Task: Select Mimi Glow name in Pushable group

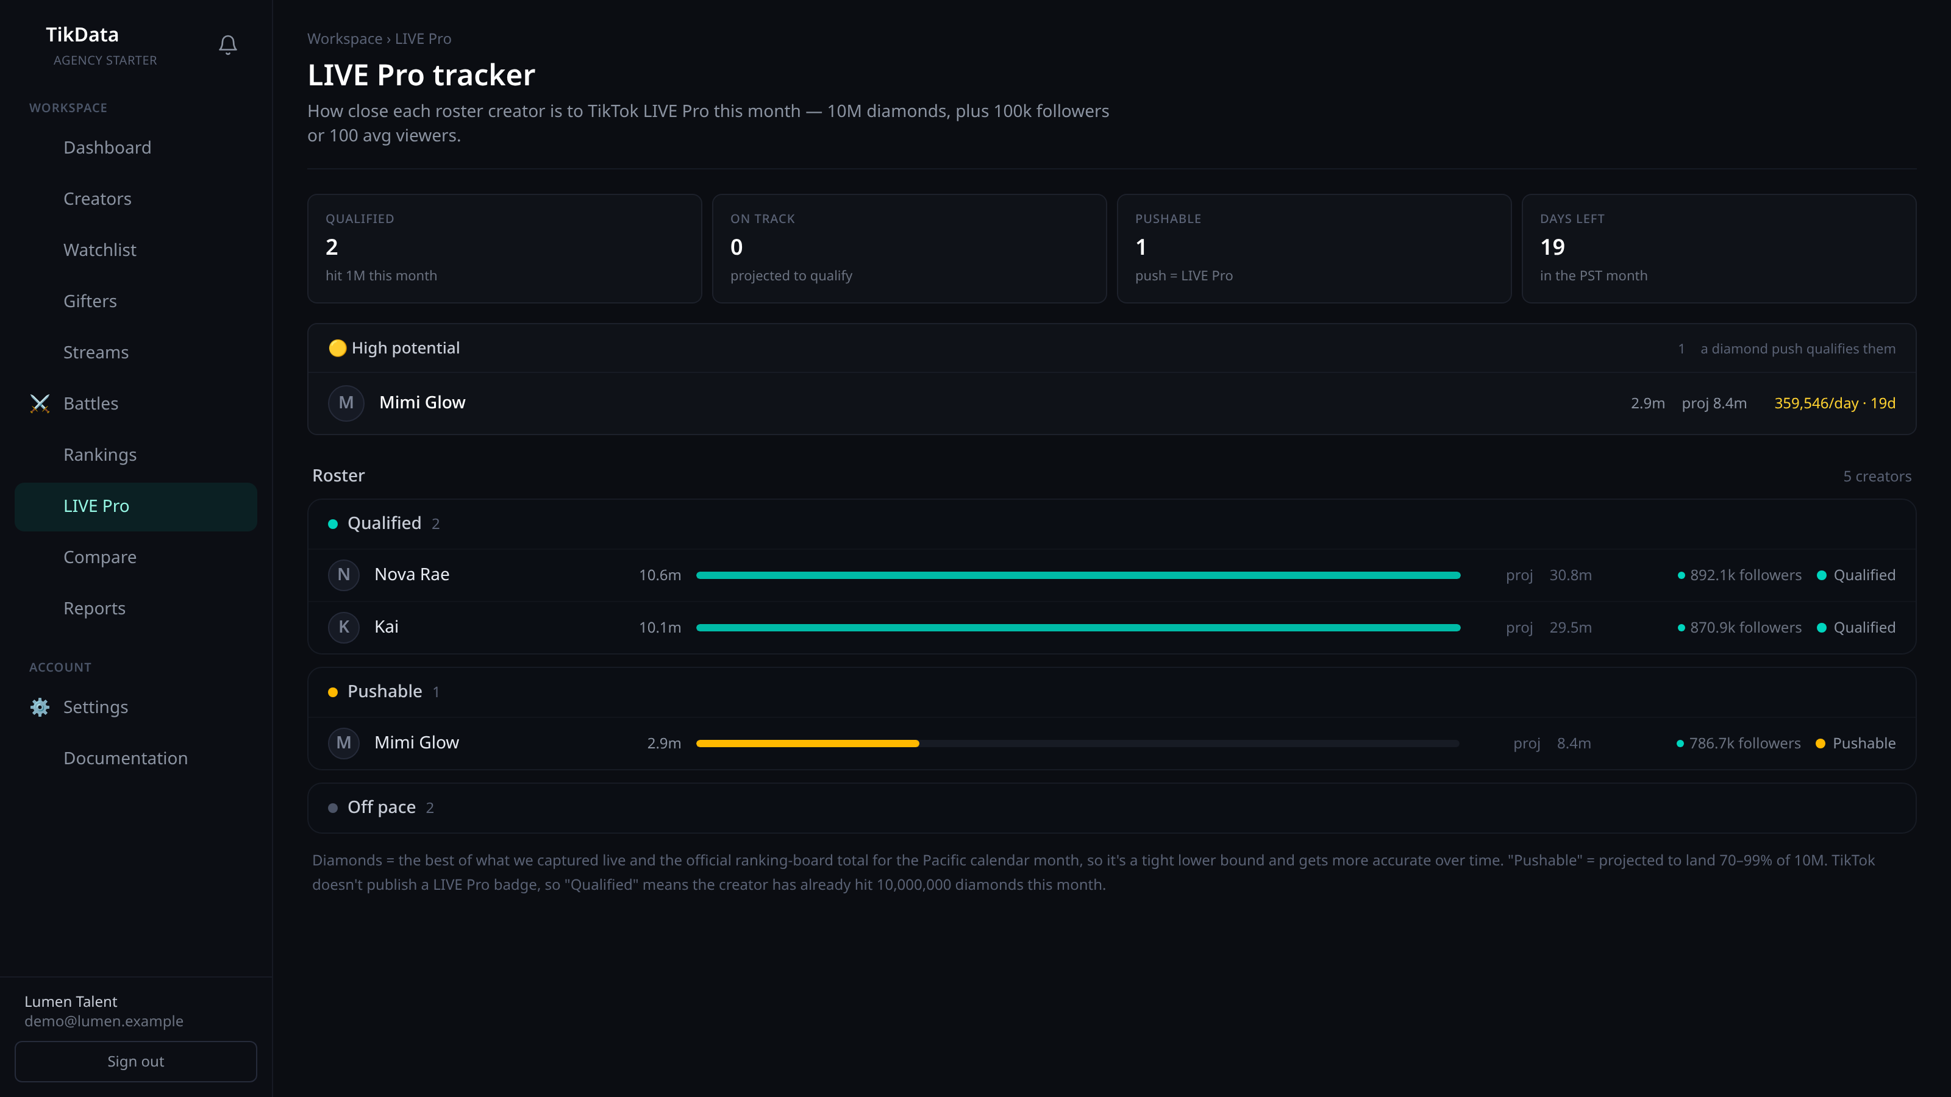Action: [416, 743]
